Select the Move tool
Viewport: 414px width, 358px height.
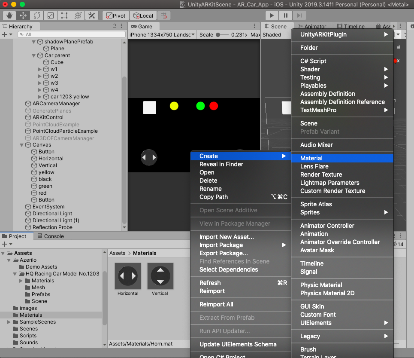coord(23,15)
